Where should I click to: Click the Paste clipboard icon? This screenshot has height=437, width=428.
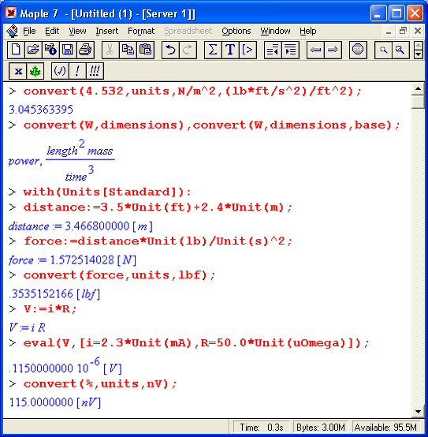click(145, 50)
